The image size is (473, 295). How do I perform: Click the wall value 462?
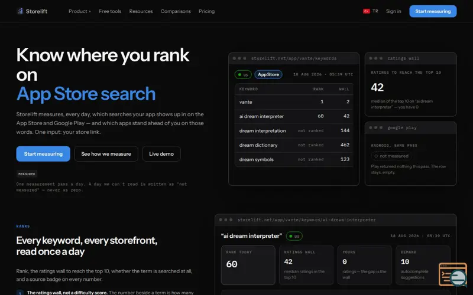pos(345,145)
